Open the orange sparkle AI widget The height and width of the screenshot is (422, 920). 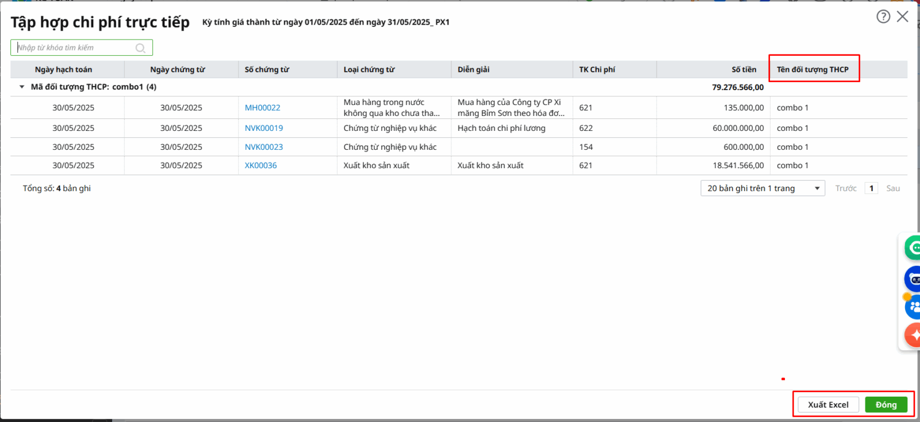coord(913,335)
